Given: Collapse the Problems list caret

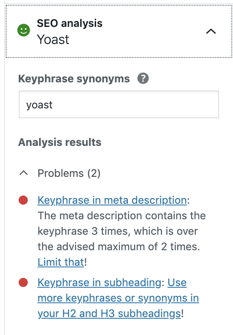Looking at the screenshot, I should [24, 173].
